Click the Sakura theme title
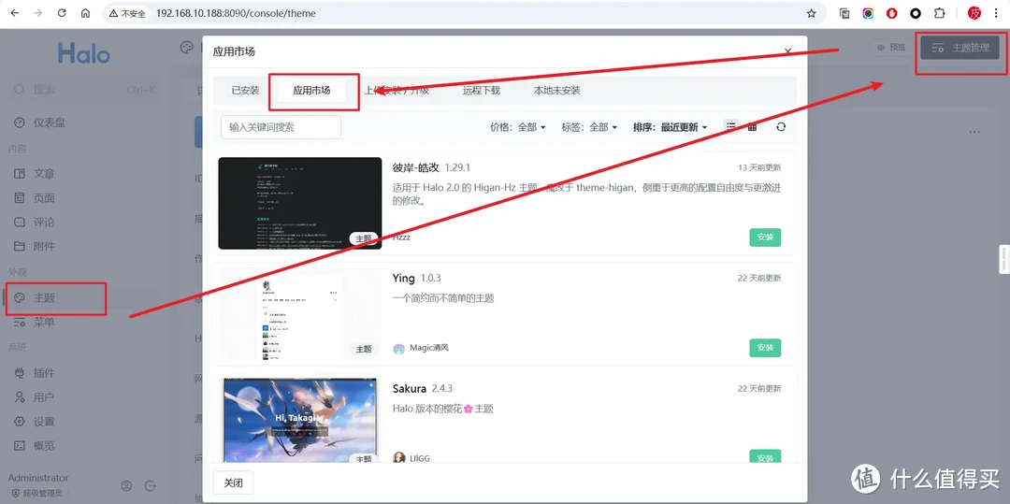The height and width of the screenshot is (504, 1010). [x=409, y=389]
